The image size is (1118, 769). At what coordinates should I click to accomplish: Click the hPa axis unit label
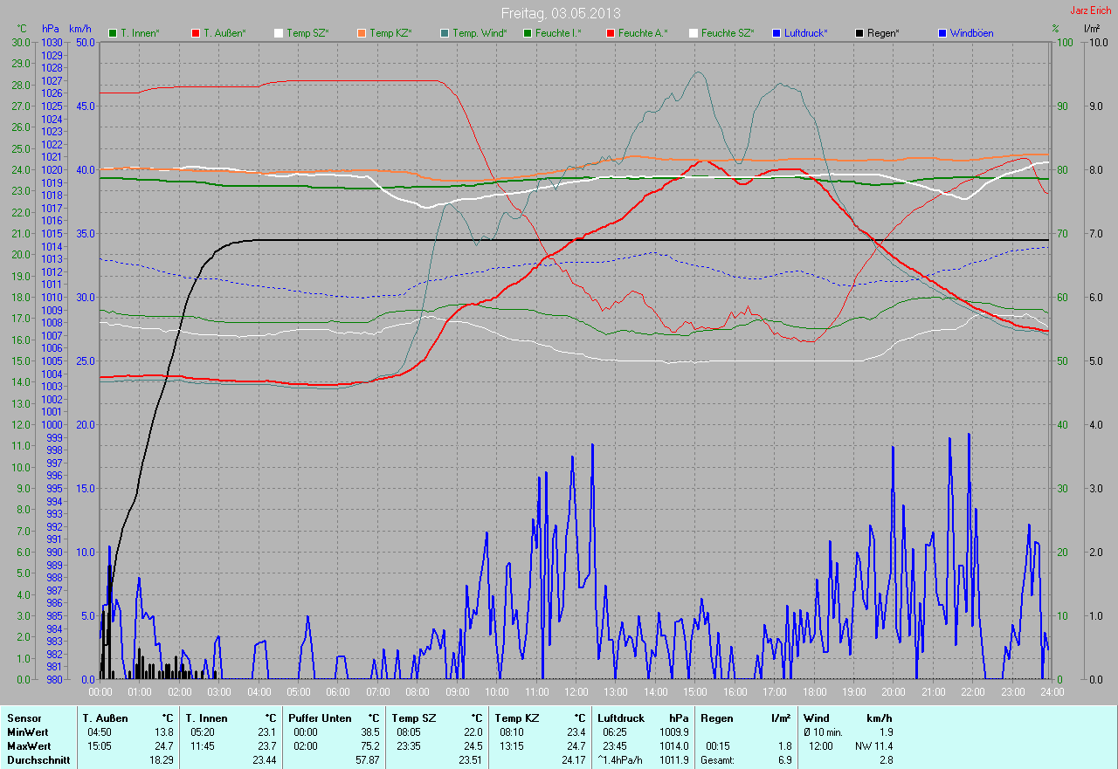pos(51,29)
